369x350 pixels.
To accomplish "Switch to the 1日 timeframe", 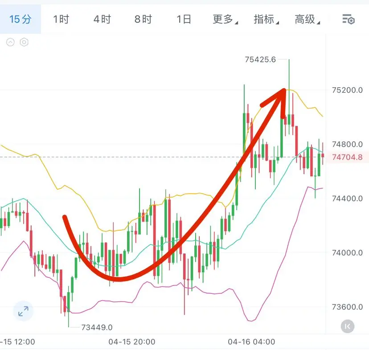I will click(184, 19).
